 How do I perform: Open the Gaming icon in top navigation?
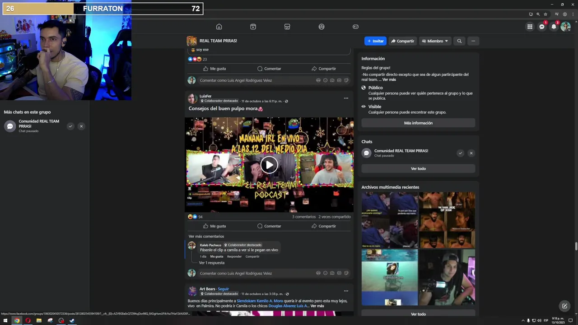[x=355, y=27]
